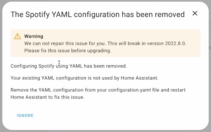Click 'Configuring Spotify using YAML has been removed' paragraph
The height and width of the screenshot is (132, 211).
coord(69,66)
